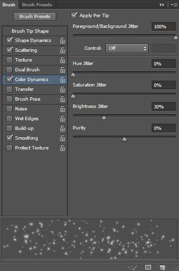Enable the Dual Brush checkbox
The width and height of the screenshot is (179, 271).
(x=9, y=70)
